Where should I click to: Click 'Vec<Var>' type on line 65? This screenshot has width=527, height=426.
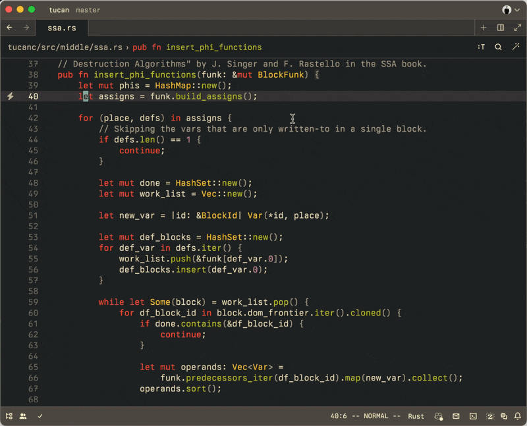click(252, 367)
